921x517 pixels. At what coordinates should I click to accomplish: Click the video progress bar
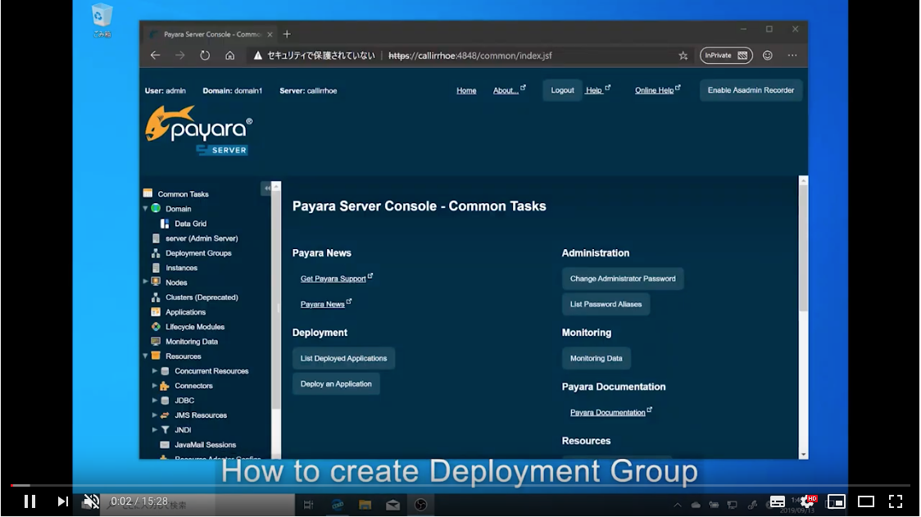click(x=459, y=486)
